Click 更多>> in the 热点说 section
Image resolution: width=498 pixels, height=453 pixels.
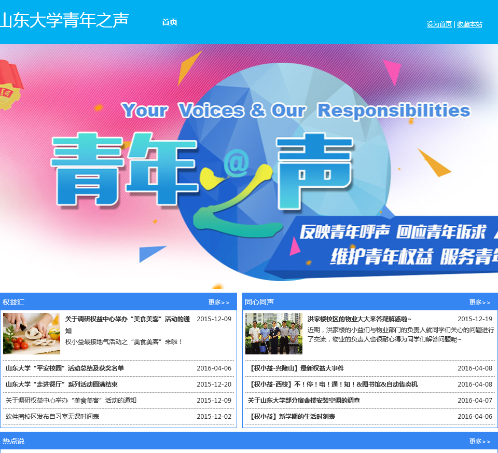479,441
